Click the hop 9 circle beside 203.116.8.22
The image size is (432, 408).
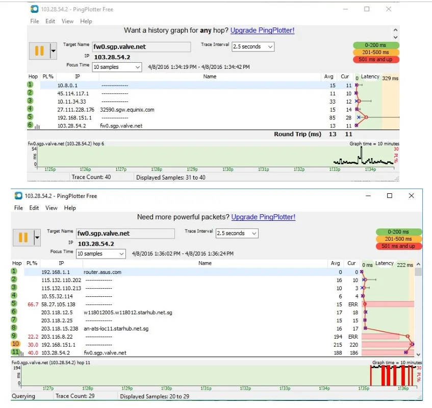[14, 336]
